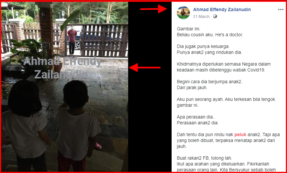Select the masked man standing at gate
This screenshot has height=173, width=287.
(72, 40)
